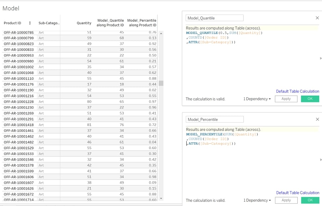Image resolution: width=322 pixels, height=206 pixels.
Task: Select the OFF-AR-10001529 row
Action: (x=80, y=148)
